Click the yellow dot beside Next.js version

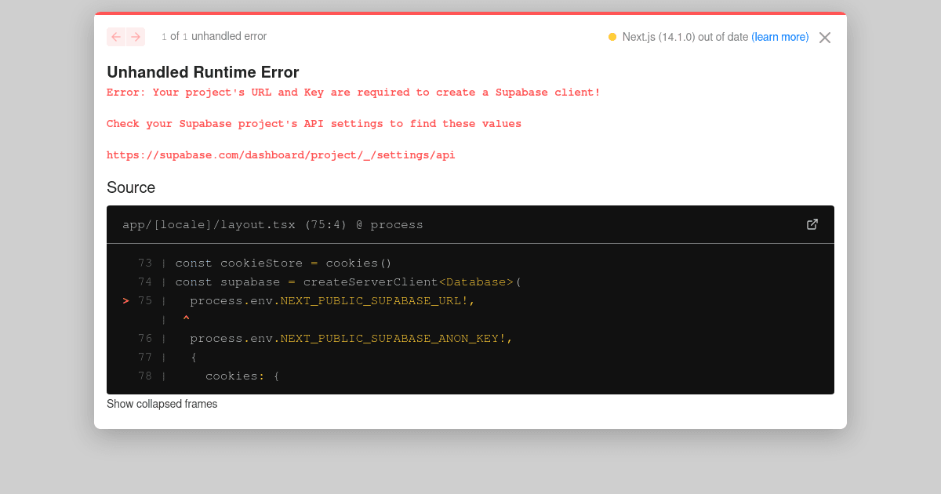(612, 37)
